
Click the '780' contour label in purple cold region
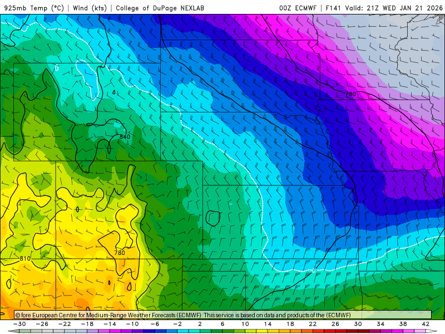[x=350, y=94]
